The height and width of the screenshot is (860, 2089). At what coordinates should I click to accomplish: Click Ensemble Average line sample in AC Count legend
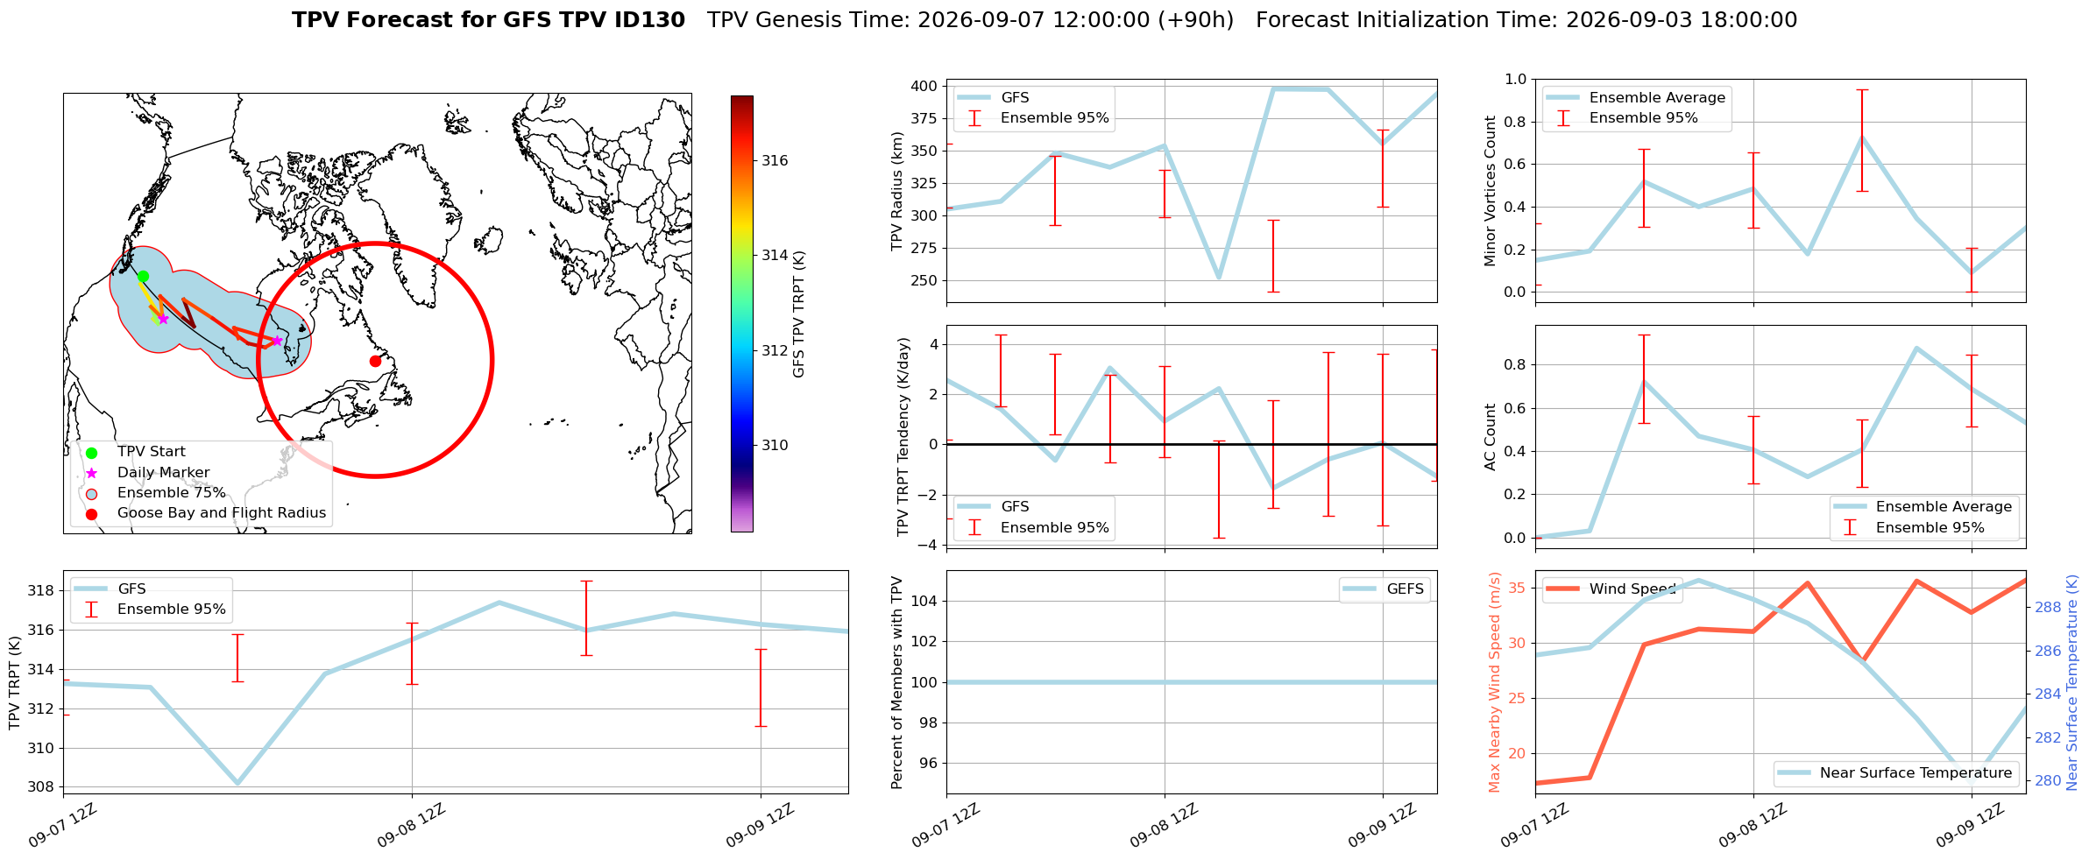pos(1849,507)
